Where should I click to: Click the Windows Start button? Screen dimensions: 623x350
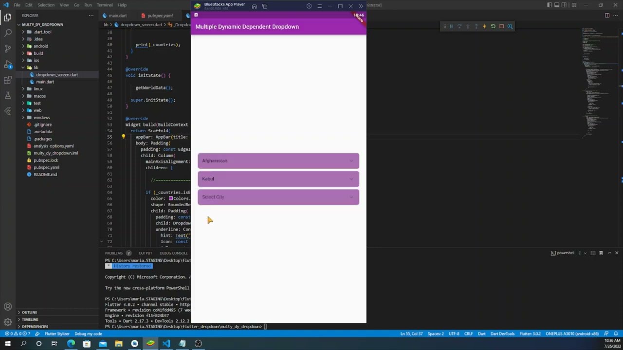(7, 344)
